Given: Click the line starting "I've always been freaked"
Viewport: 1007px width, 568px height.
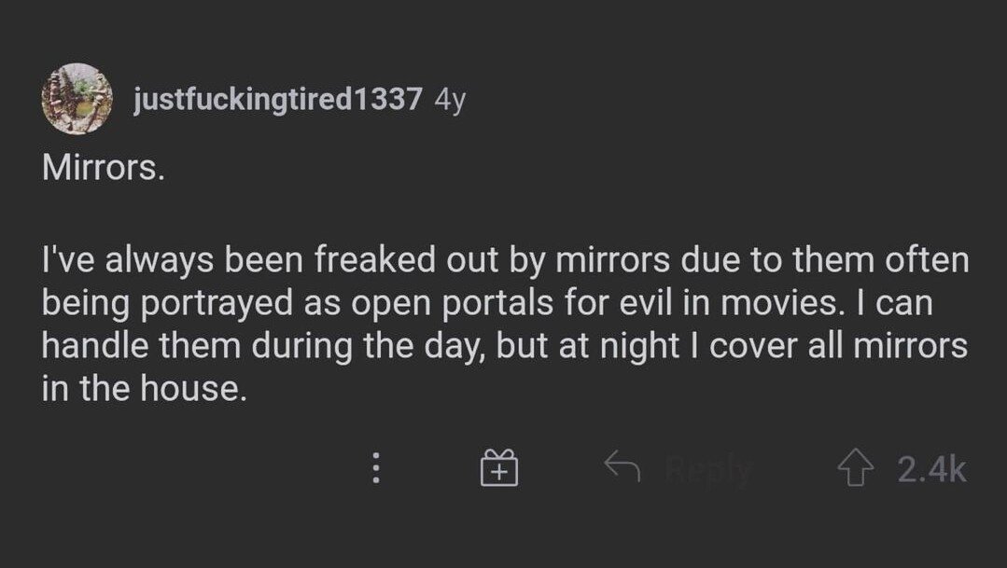Looking at the screenshot, I should point(505,261).
